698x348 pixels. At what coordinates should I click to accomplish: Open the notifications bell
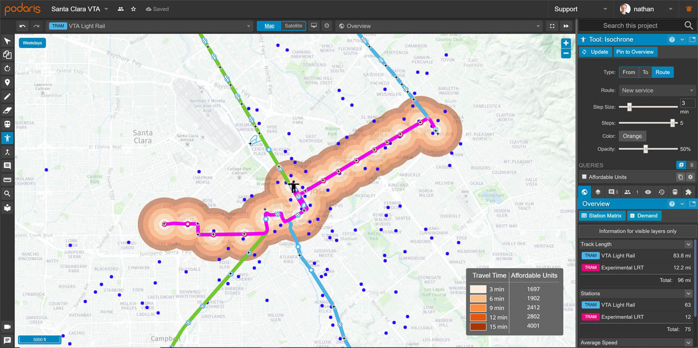[x=689, y=9]
